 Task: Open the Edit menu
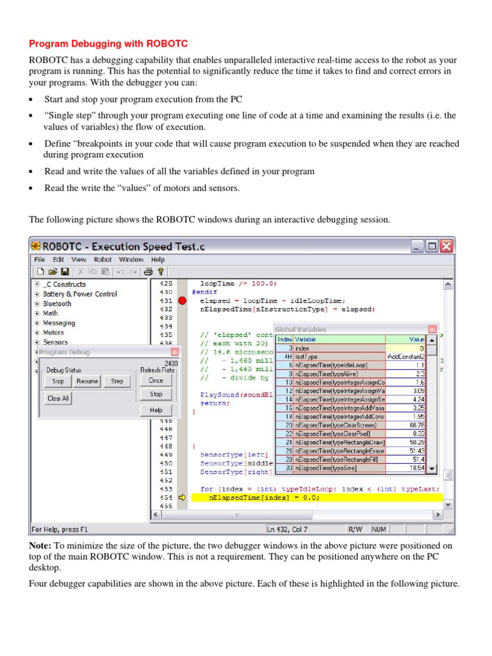tap(58, 259)
